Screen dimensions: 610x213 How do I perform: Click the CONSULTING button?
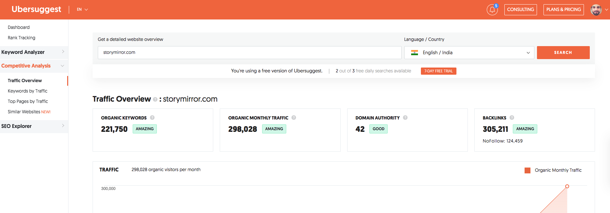pos(520,9)
